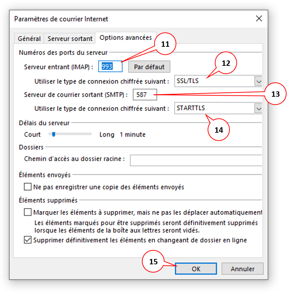Click the Par défaut button
This screenshot has width=292, height=301.
coord(149,67)
